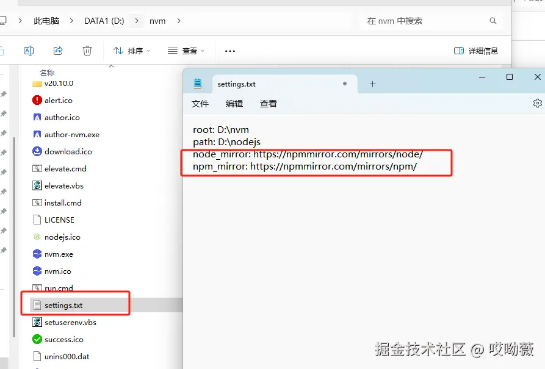This screenshot has height=369, width=545.
Task: Select DATA1 (D:) in the breadcrumb
Action: pos(104,21)
